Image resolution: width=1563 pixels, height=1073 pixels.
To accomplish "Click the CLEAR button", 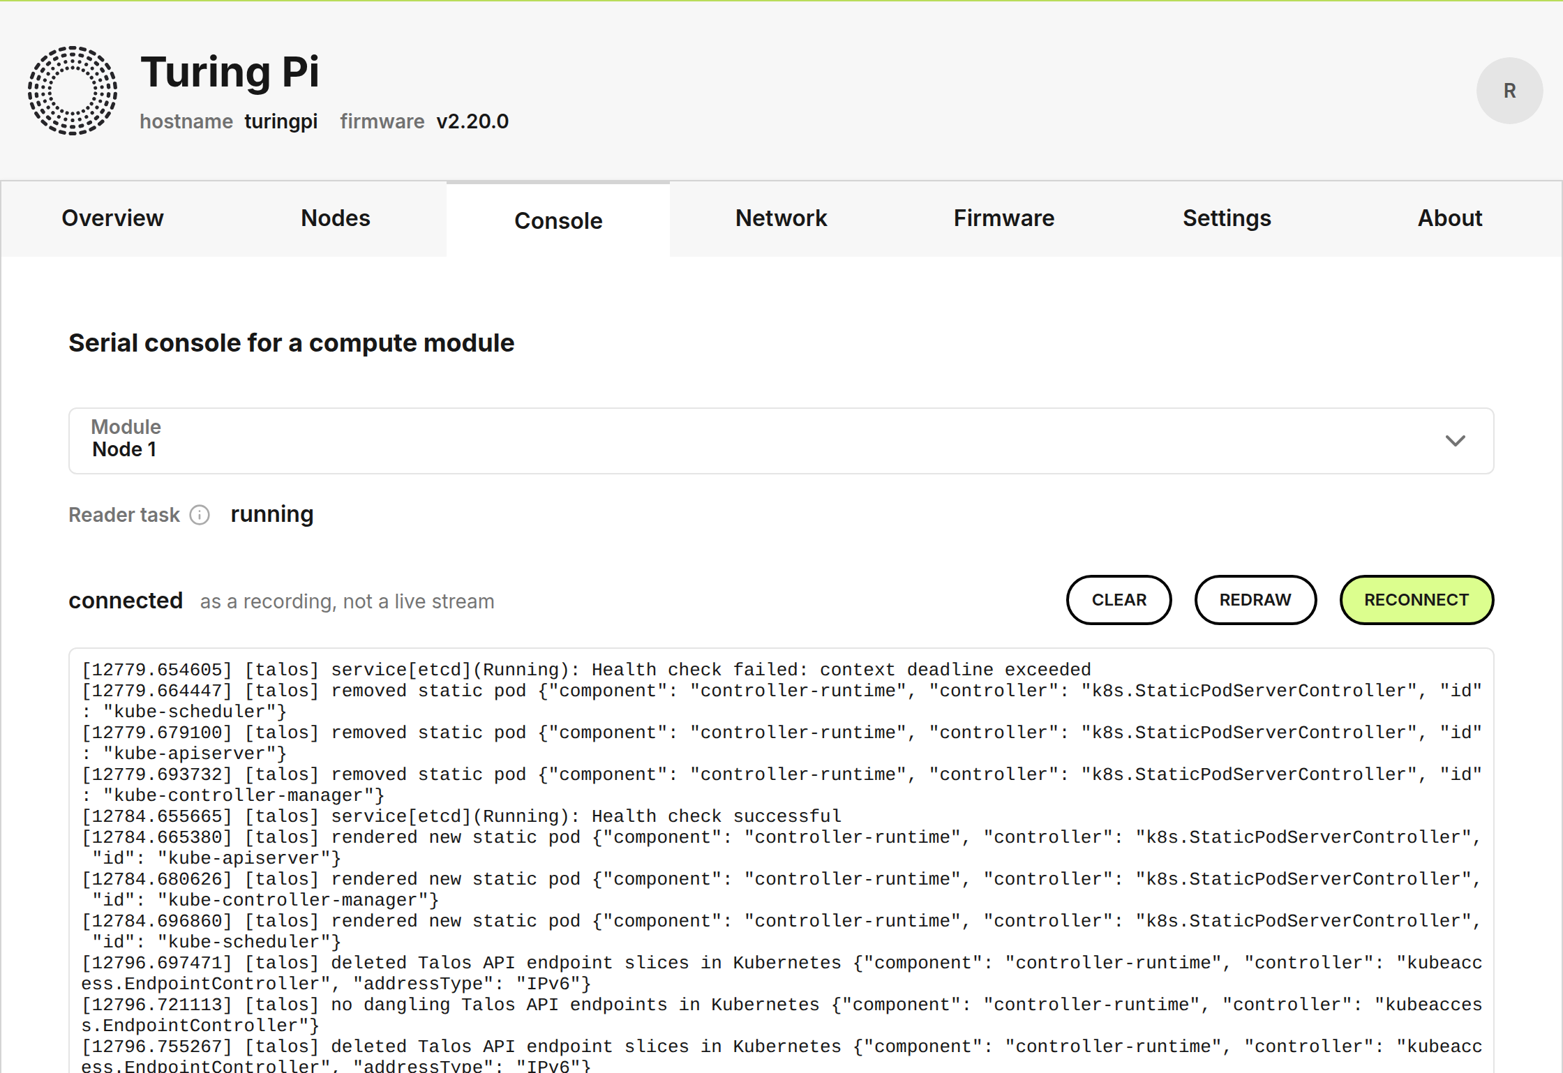I will (1119, 600).
